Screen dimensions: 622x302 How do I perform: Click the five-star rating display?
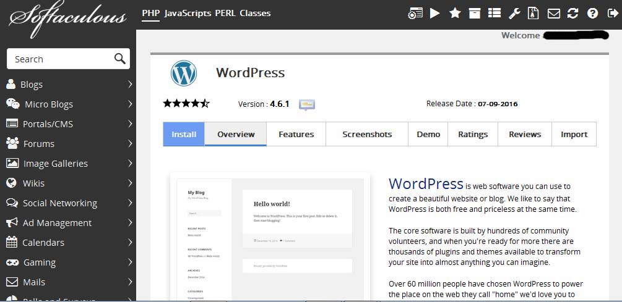click(x=186, y=104)
